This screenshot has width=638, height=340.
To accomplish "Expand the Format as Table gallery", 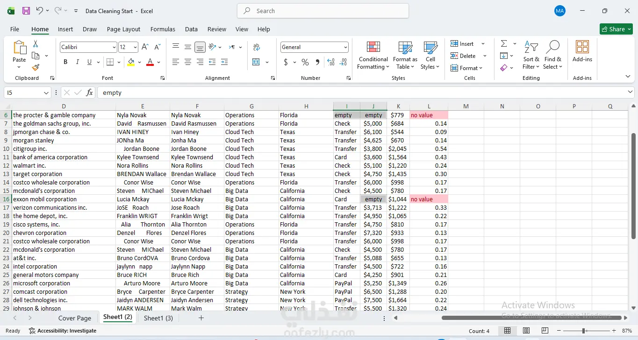I will (405, 56).
